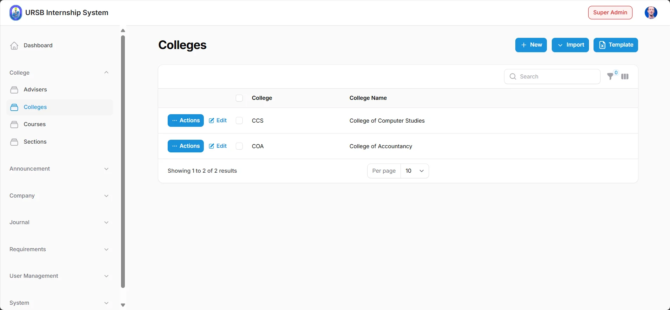Click the URSB logo icon
The width and height of the screenshot is (670, 310).
point(15,13)
